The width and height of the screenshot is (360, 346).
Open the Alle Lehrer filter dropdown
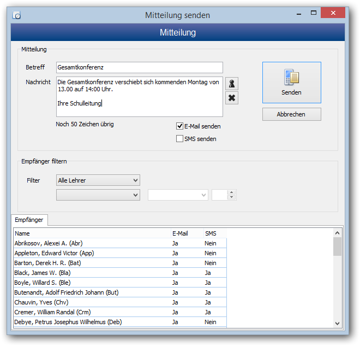pos(98,180)
